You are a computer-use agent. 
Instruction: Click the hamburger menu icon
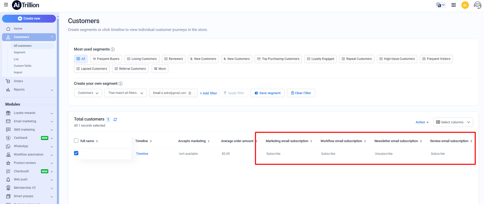coord(6,5)
